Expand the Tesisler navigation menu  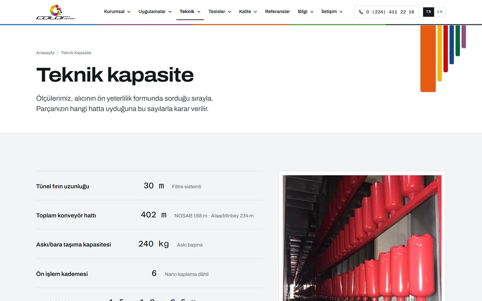220,12
